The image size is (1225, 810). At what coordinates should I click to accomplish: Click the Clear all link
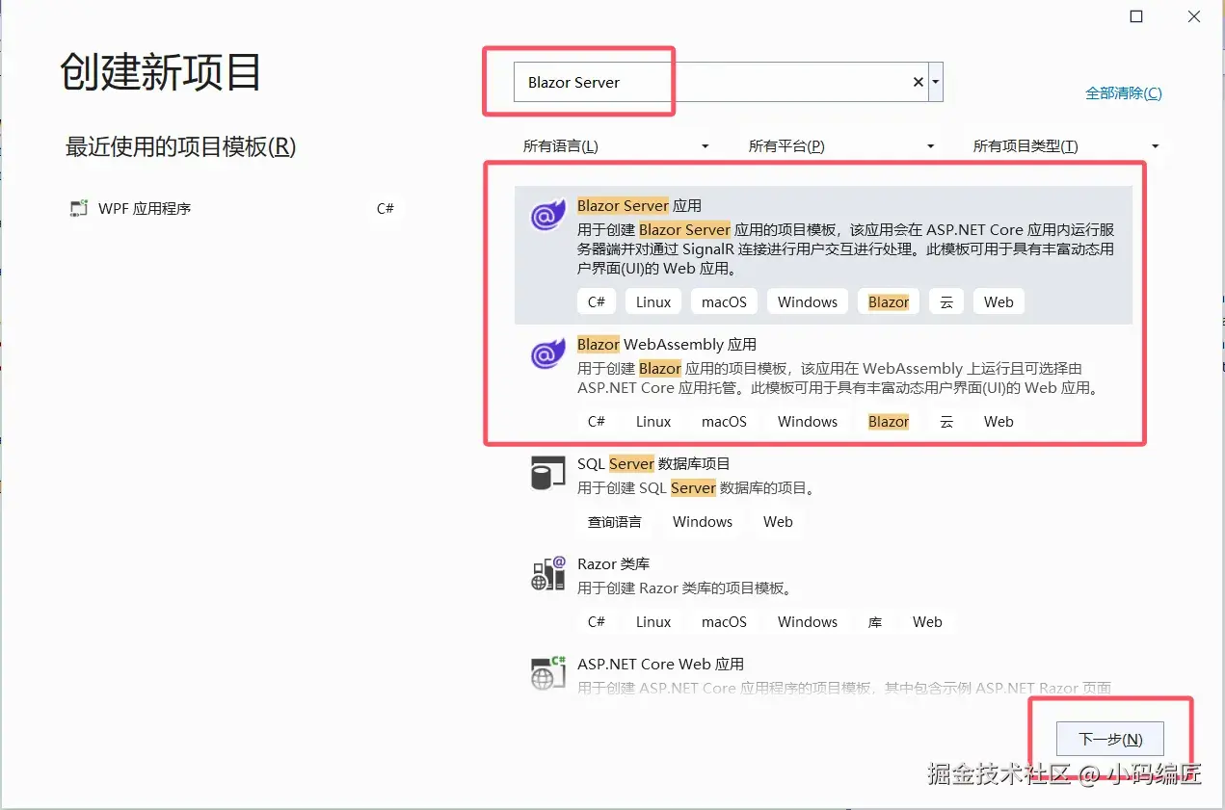(1123, 93)
